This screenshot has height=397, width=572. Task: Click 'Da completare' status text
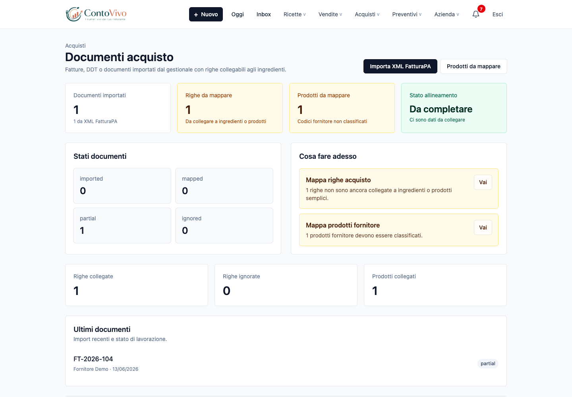tap(441, 109)
